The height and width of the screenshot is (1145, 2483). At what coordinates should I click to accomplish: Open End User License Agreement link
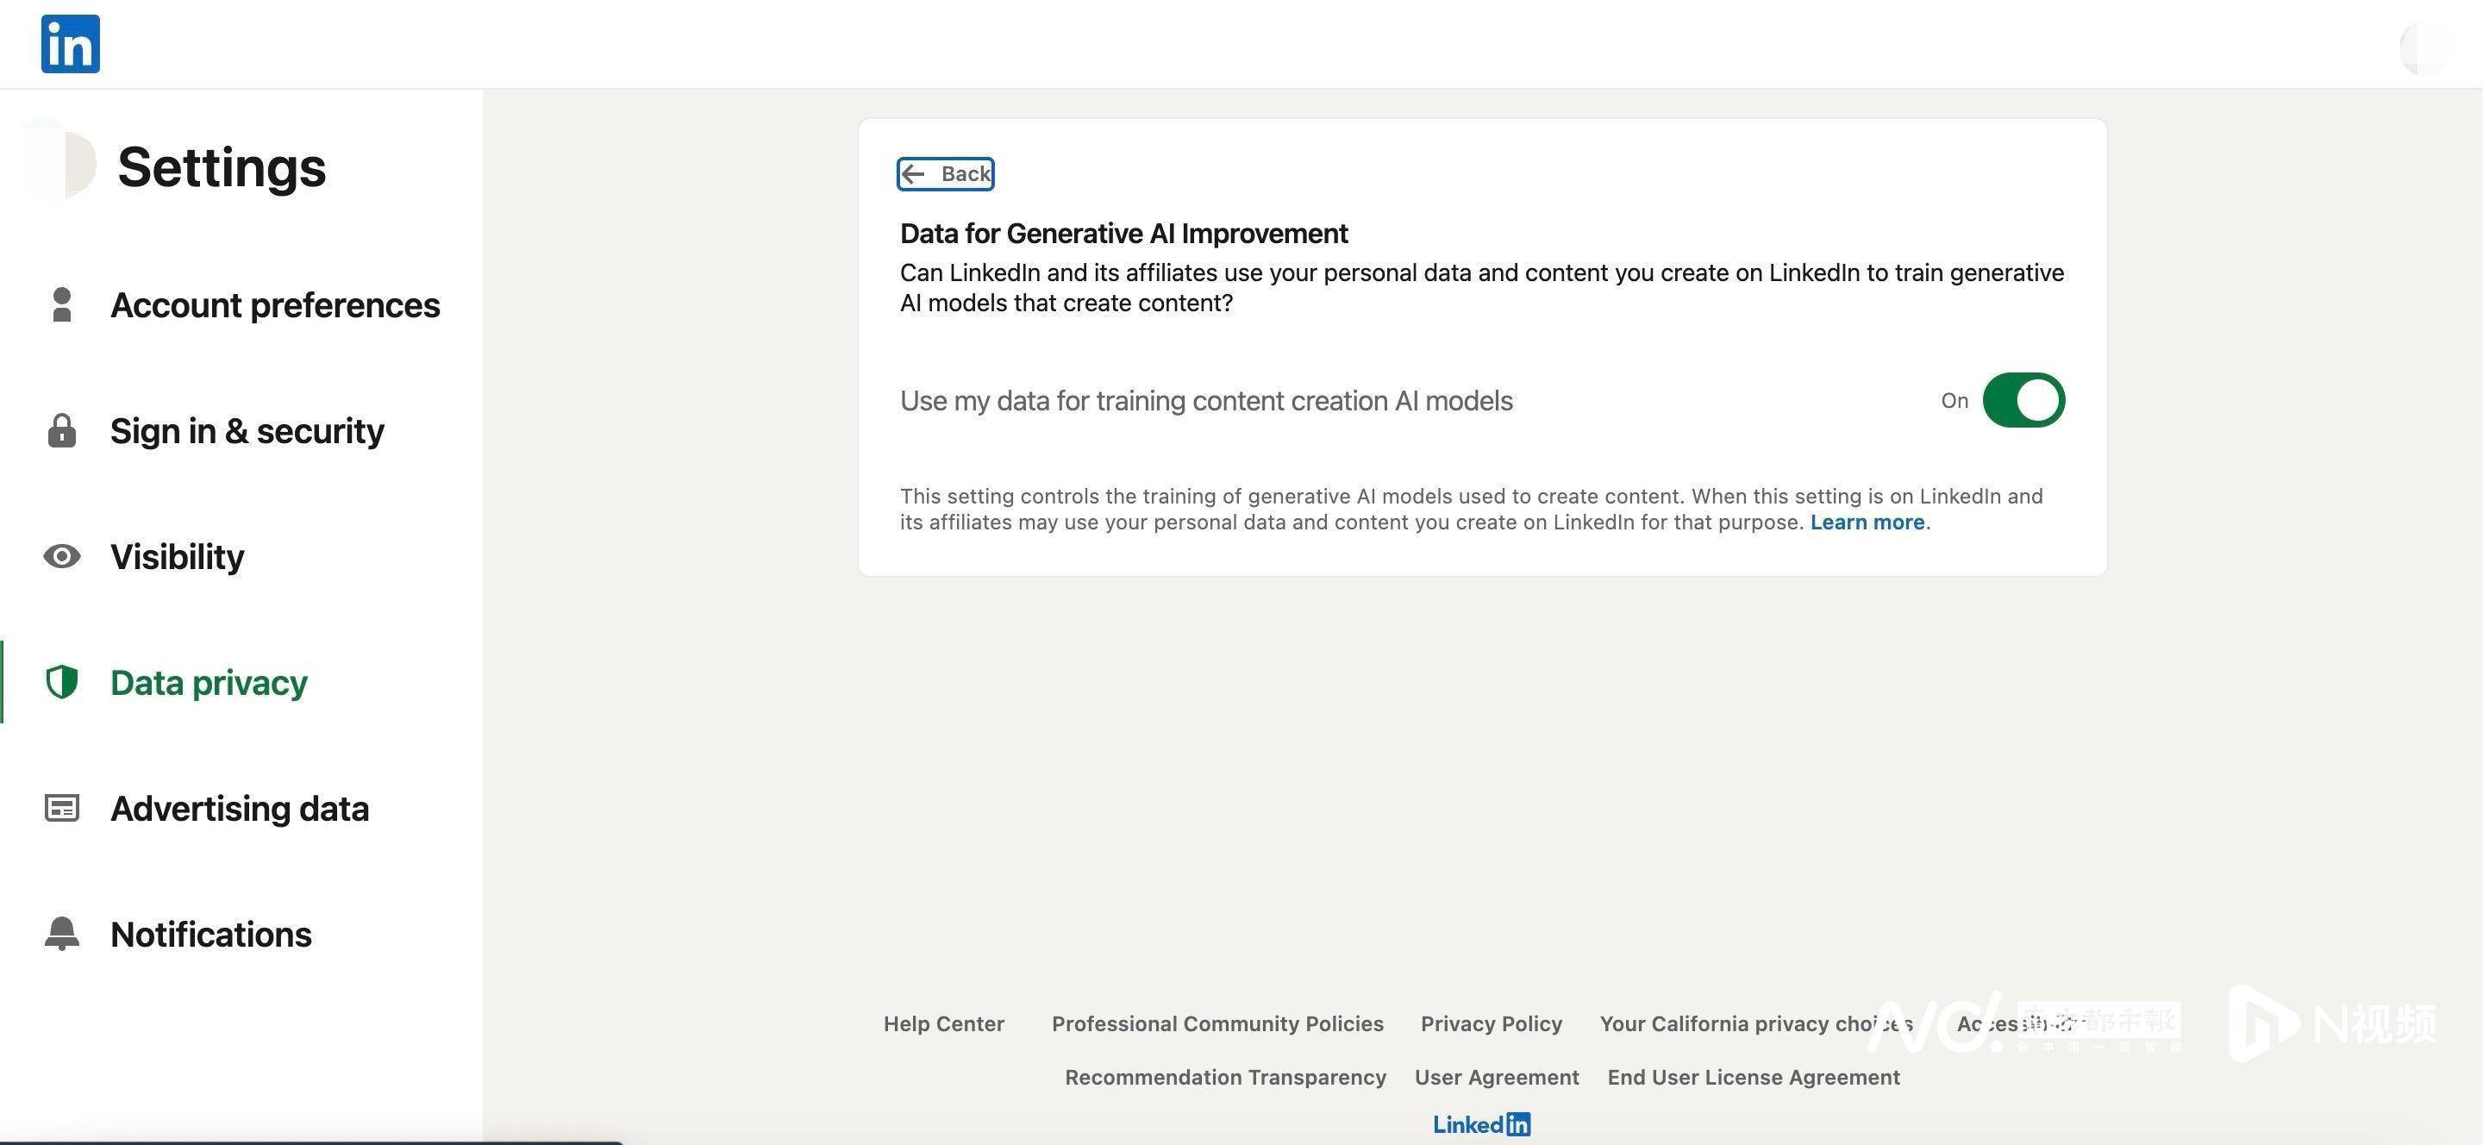pos(1754,1077)
